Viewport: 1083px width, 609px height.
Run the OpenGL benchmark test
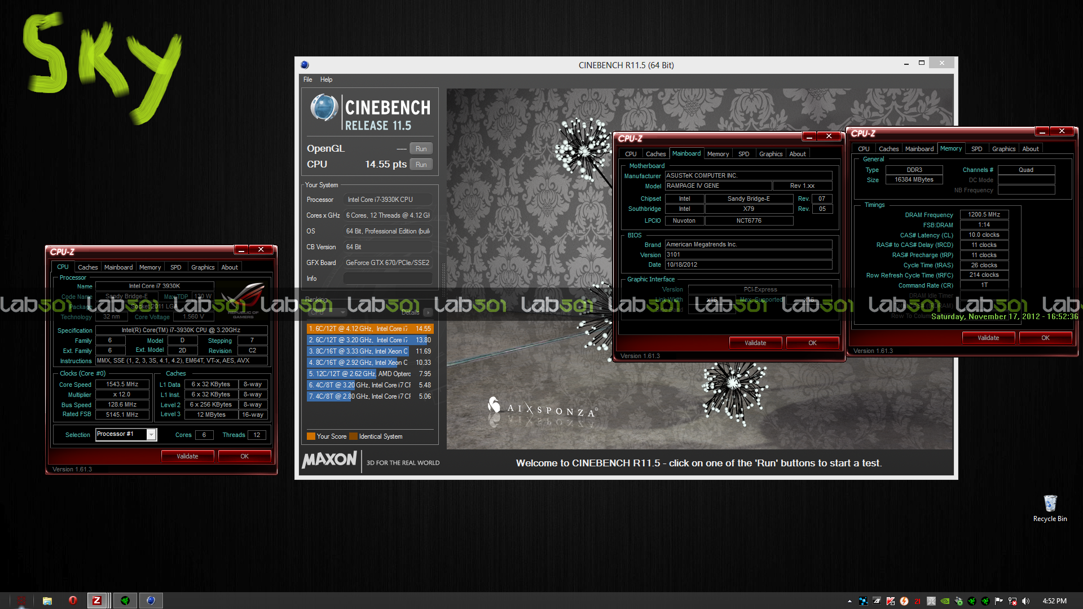point(421,149)
